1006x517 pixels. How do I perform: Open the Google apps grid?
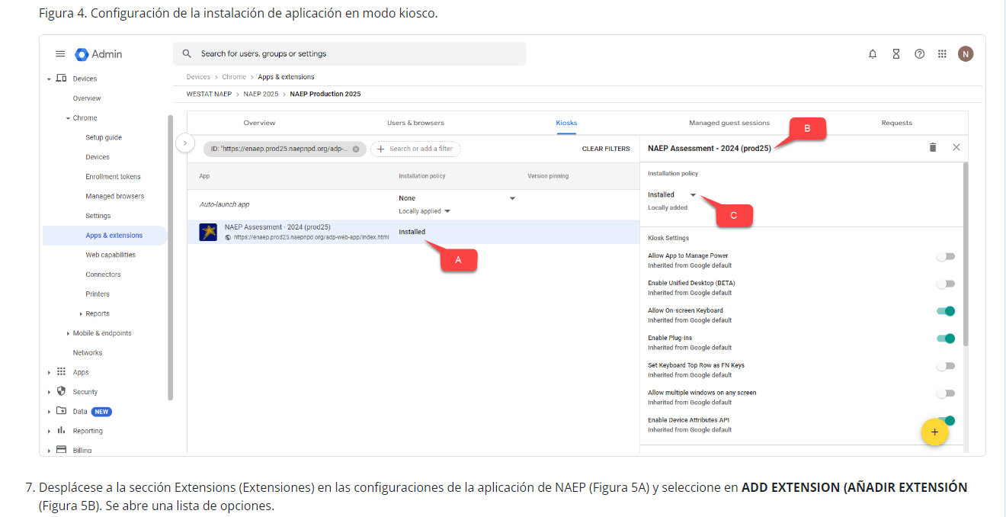pyautogui.click(x=942, y=54)
